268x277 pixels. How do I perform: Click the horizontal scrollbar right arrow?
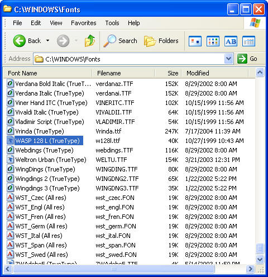point(251,269)
